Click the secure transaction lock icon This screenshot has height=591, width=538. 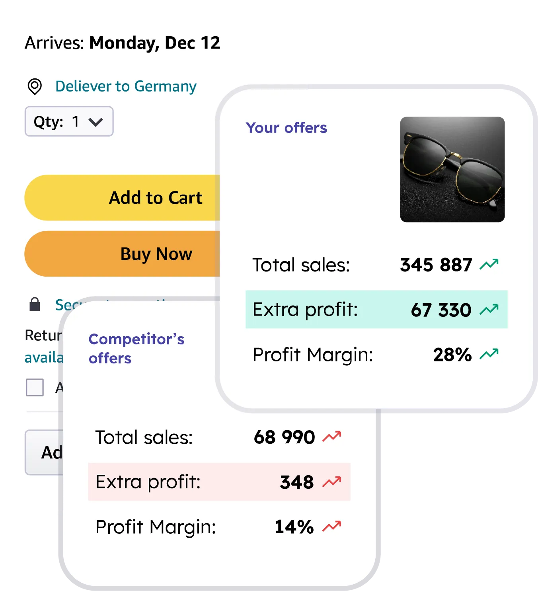tap(35, 304)
